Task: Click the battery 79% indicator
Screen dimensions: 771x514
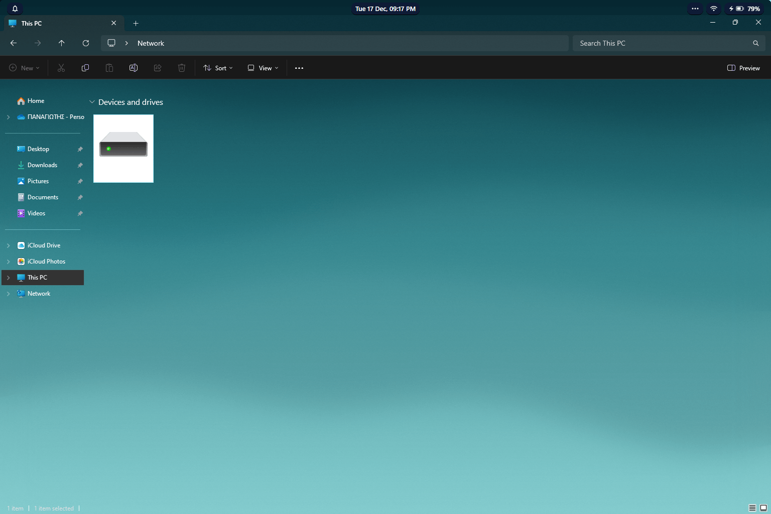Action: (x=744, y=9)
